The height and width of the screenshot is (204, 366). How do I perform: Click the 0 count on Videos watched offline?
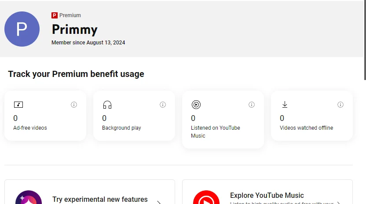click(x=282, y=118)
